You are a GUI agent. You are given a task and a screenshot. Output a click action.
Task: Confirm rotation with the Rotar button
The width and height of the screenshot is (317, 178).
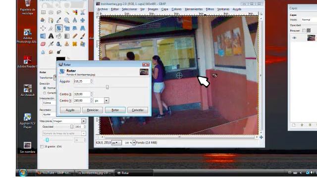coord(115,110)
